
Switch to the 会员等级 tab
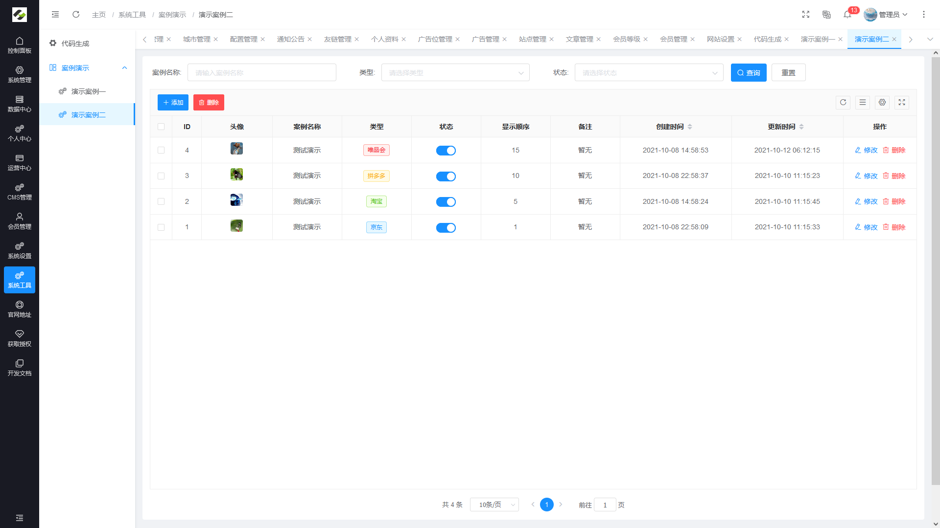pyautogui.click(x=626, y=39)
